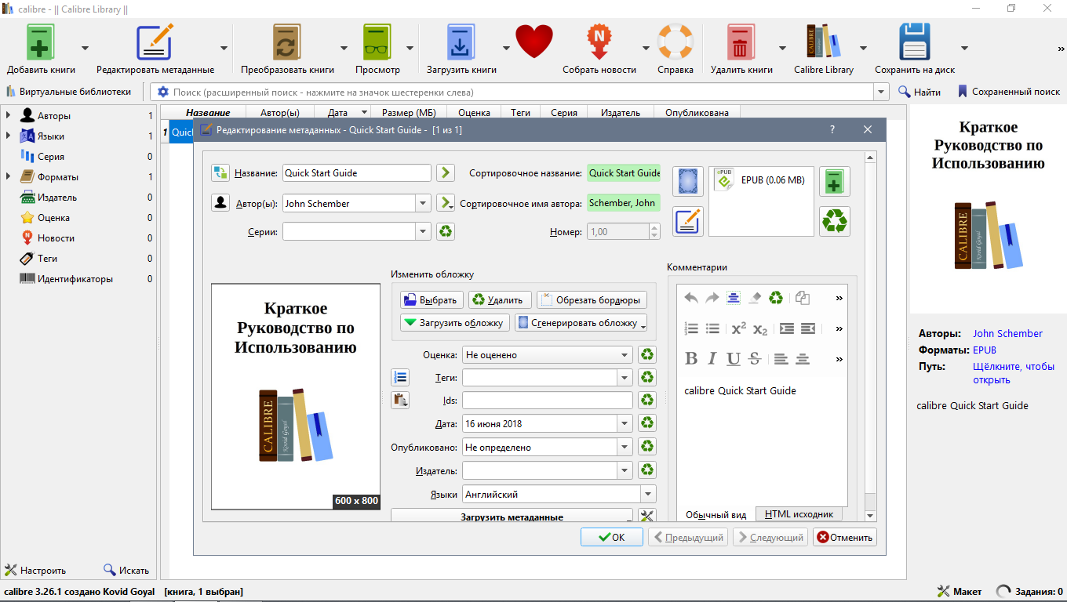This screenshot has height=602, width=1067.
Task: Clear Дата with its recycle icon
Action: tap(647, 423)
